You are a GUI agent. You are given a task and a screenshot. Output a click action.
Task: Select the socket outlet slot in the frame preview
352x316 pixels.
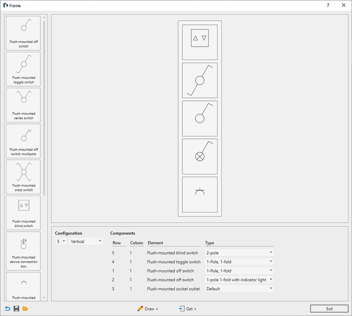(x=200, y=194)
